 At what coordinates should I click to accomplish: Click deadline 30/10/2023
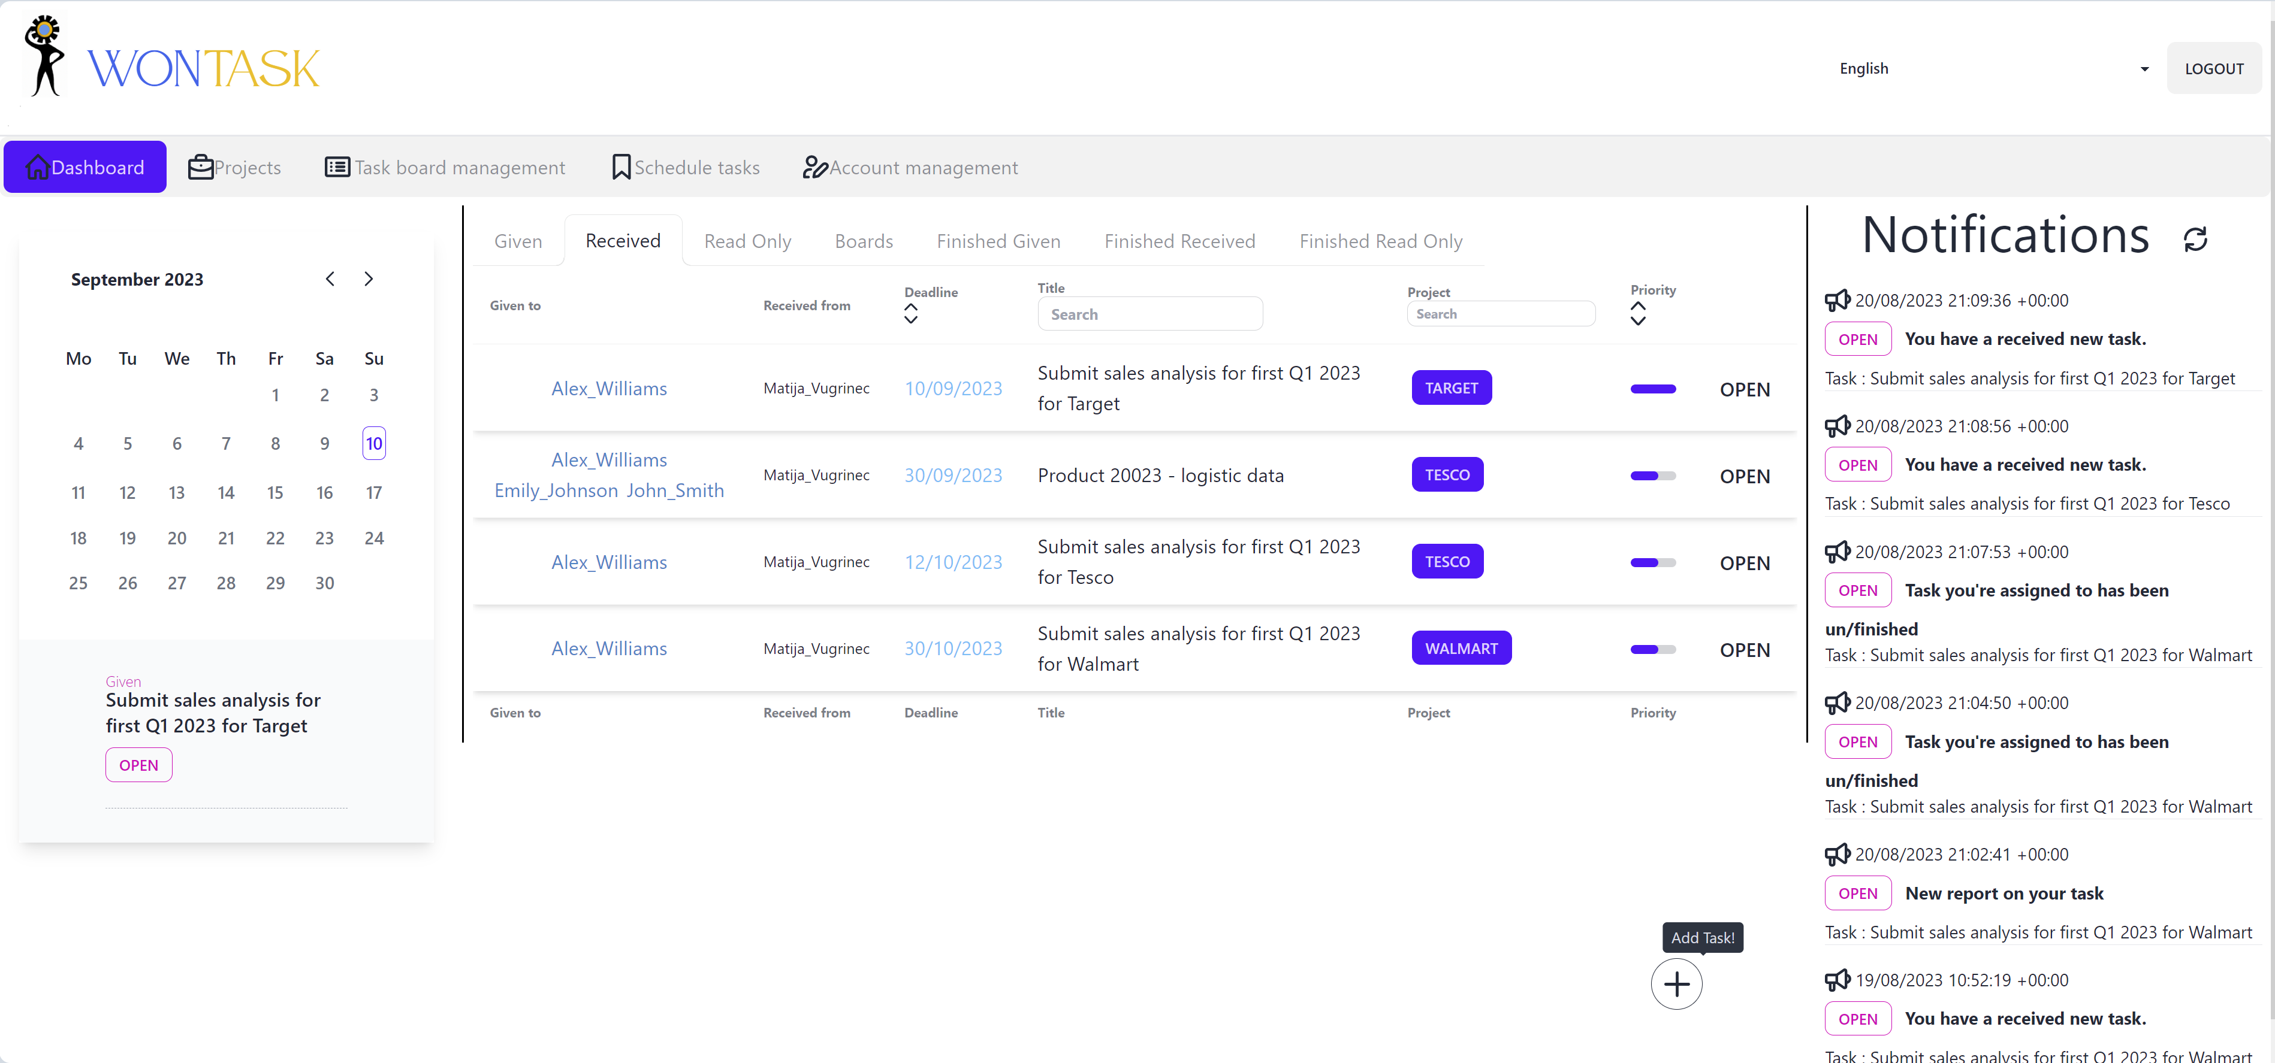tap(953, 649)
